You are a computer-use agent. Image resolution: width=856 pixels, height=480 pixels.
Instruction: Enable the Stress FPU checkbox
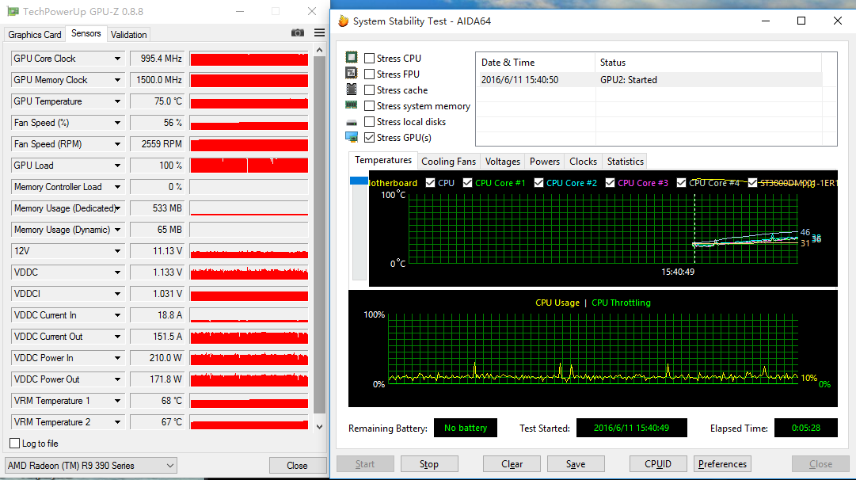[x=370, y=74]
